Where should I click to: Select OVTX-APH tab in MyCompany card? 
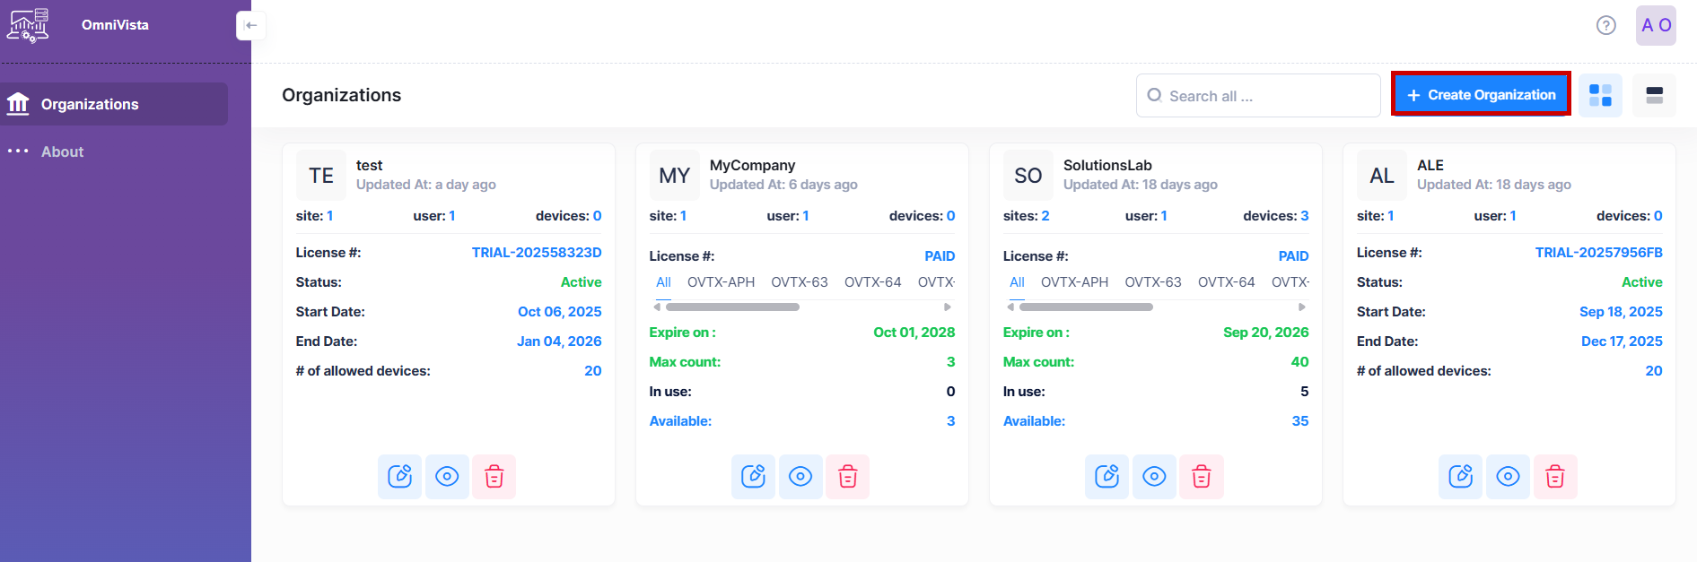721,282
